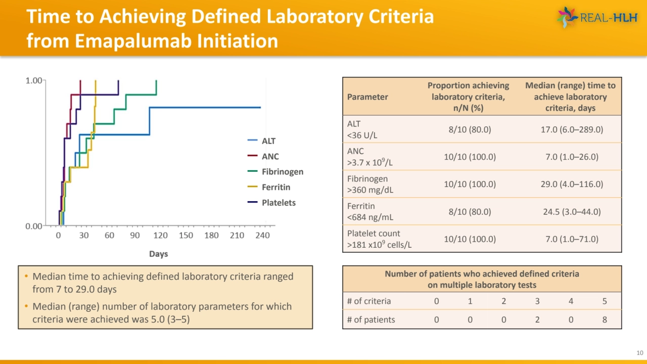The width and height of the screenshot is (647, 364).
Task: Click the '0.00' y-axis label
Action: point(34,226)
